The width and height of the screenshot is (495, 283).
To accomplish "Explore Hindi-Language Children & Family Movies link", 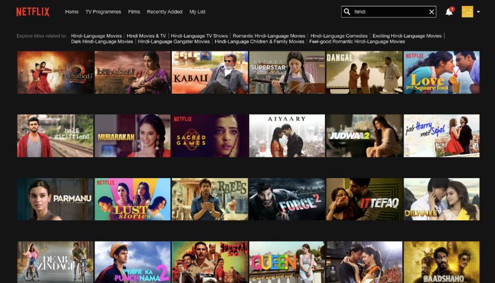I will (x=259, y=42).
